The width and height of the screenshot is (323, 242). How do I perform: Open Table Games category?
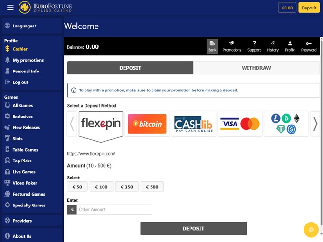(21, 150)
